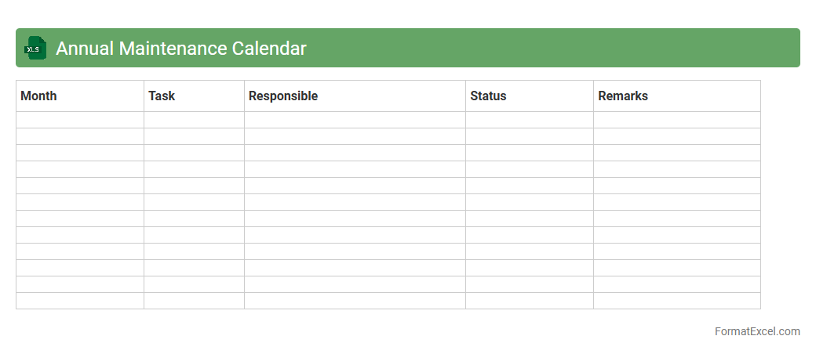Image resolution: width=816 pixels, height=354 pixels.
Task: Click the green XLS file icon
Action: tap(35, 48)
